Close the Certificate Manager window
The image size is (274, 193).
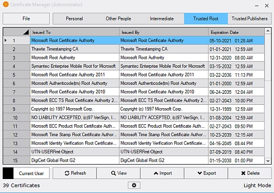tap(267, 5)
